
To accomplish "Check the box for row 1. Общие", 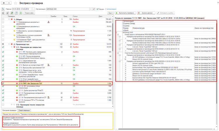I will 3,19.
